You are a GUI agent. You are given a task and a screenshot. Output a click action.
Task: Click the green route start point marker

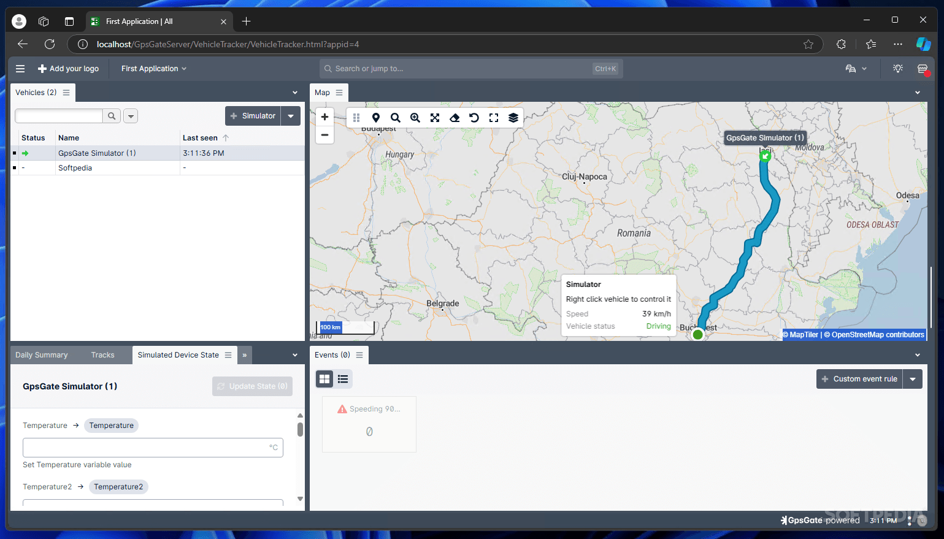click(x=697, y=334)
